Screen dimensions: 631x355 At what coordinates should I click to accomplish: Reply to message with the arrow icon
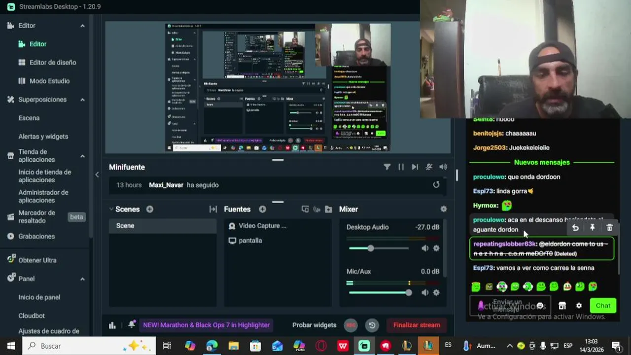(575, 228)
